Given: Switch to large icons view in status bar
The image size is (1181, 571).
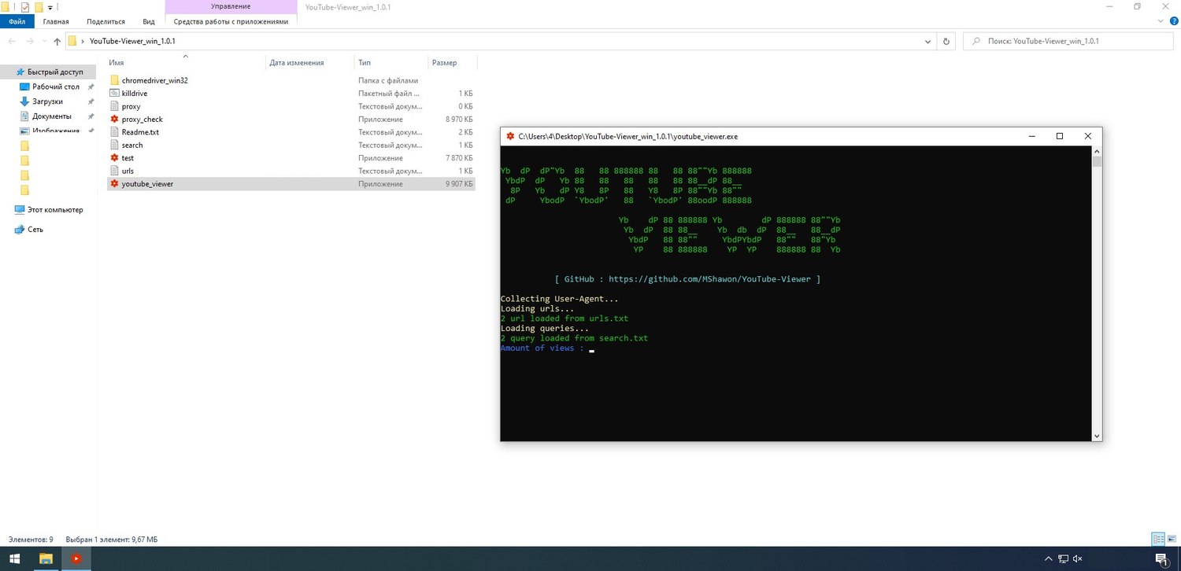Looking at the screenshot, I should (x=1171, y=540).
